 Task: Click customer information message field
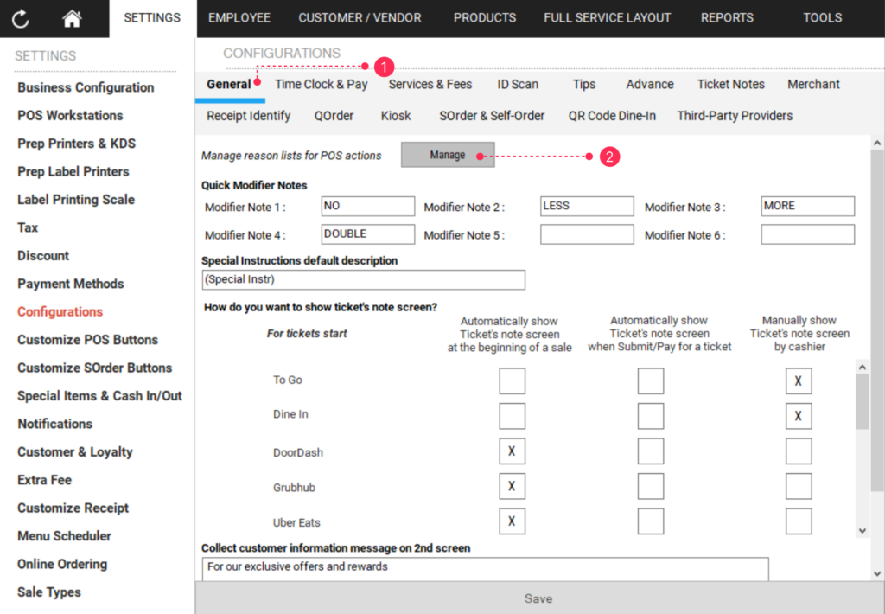point(486,567)
